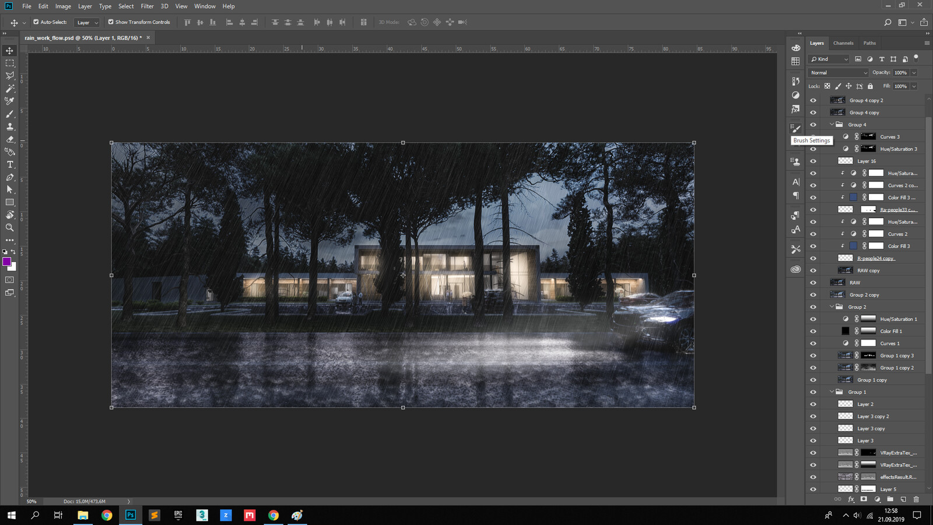The height and width of the screenshot is (525, 933).
Task: Click the Opacity 100% input field
Action: 901,73
